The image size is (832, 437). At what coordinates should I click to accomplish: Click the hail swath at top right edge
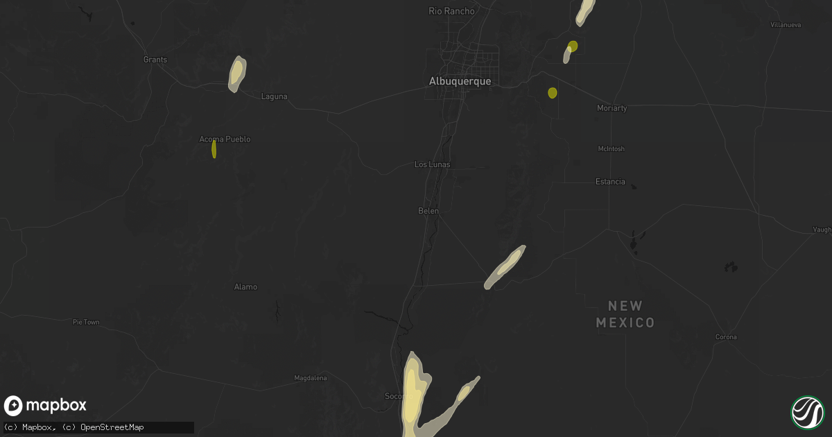[x=585, y=12]
